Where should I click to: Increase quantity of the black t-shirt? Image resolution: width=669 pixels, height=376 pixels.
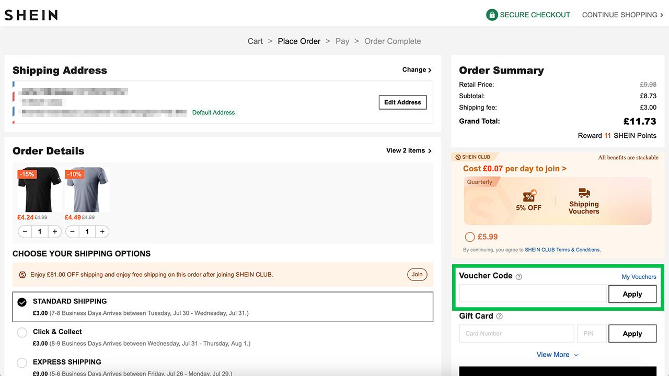(55, 232)
